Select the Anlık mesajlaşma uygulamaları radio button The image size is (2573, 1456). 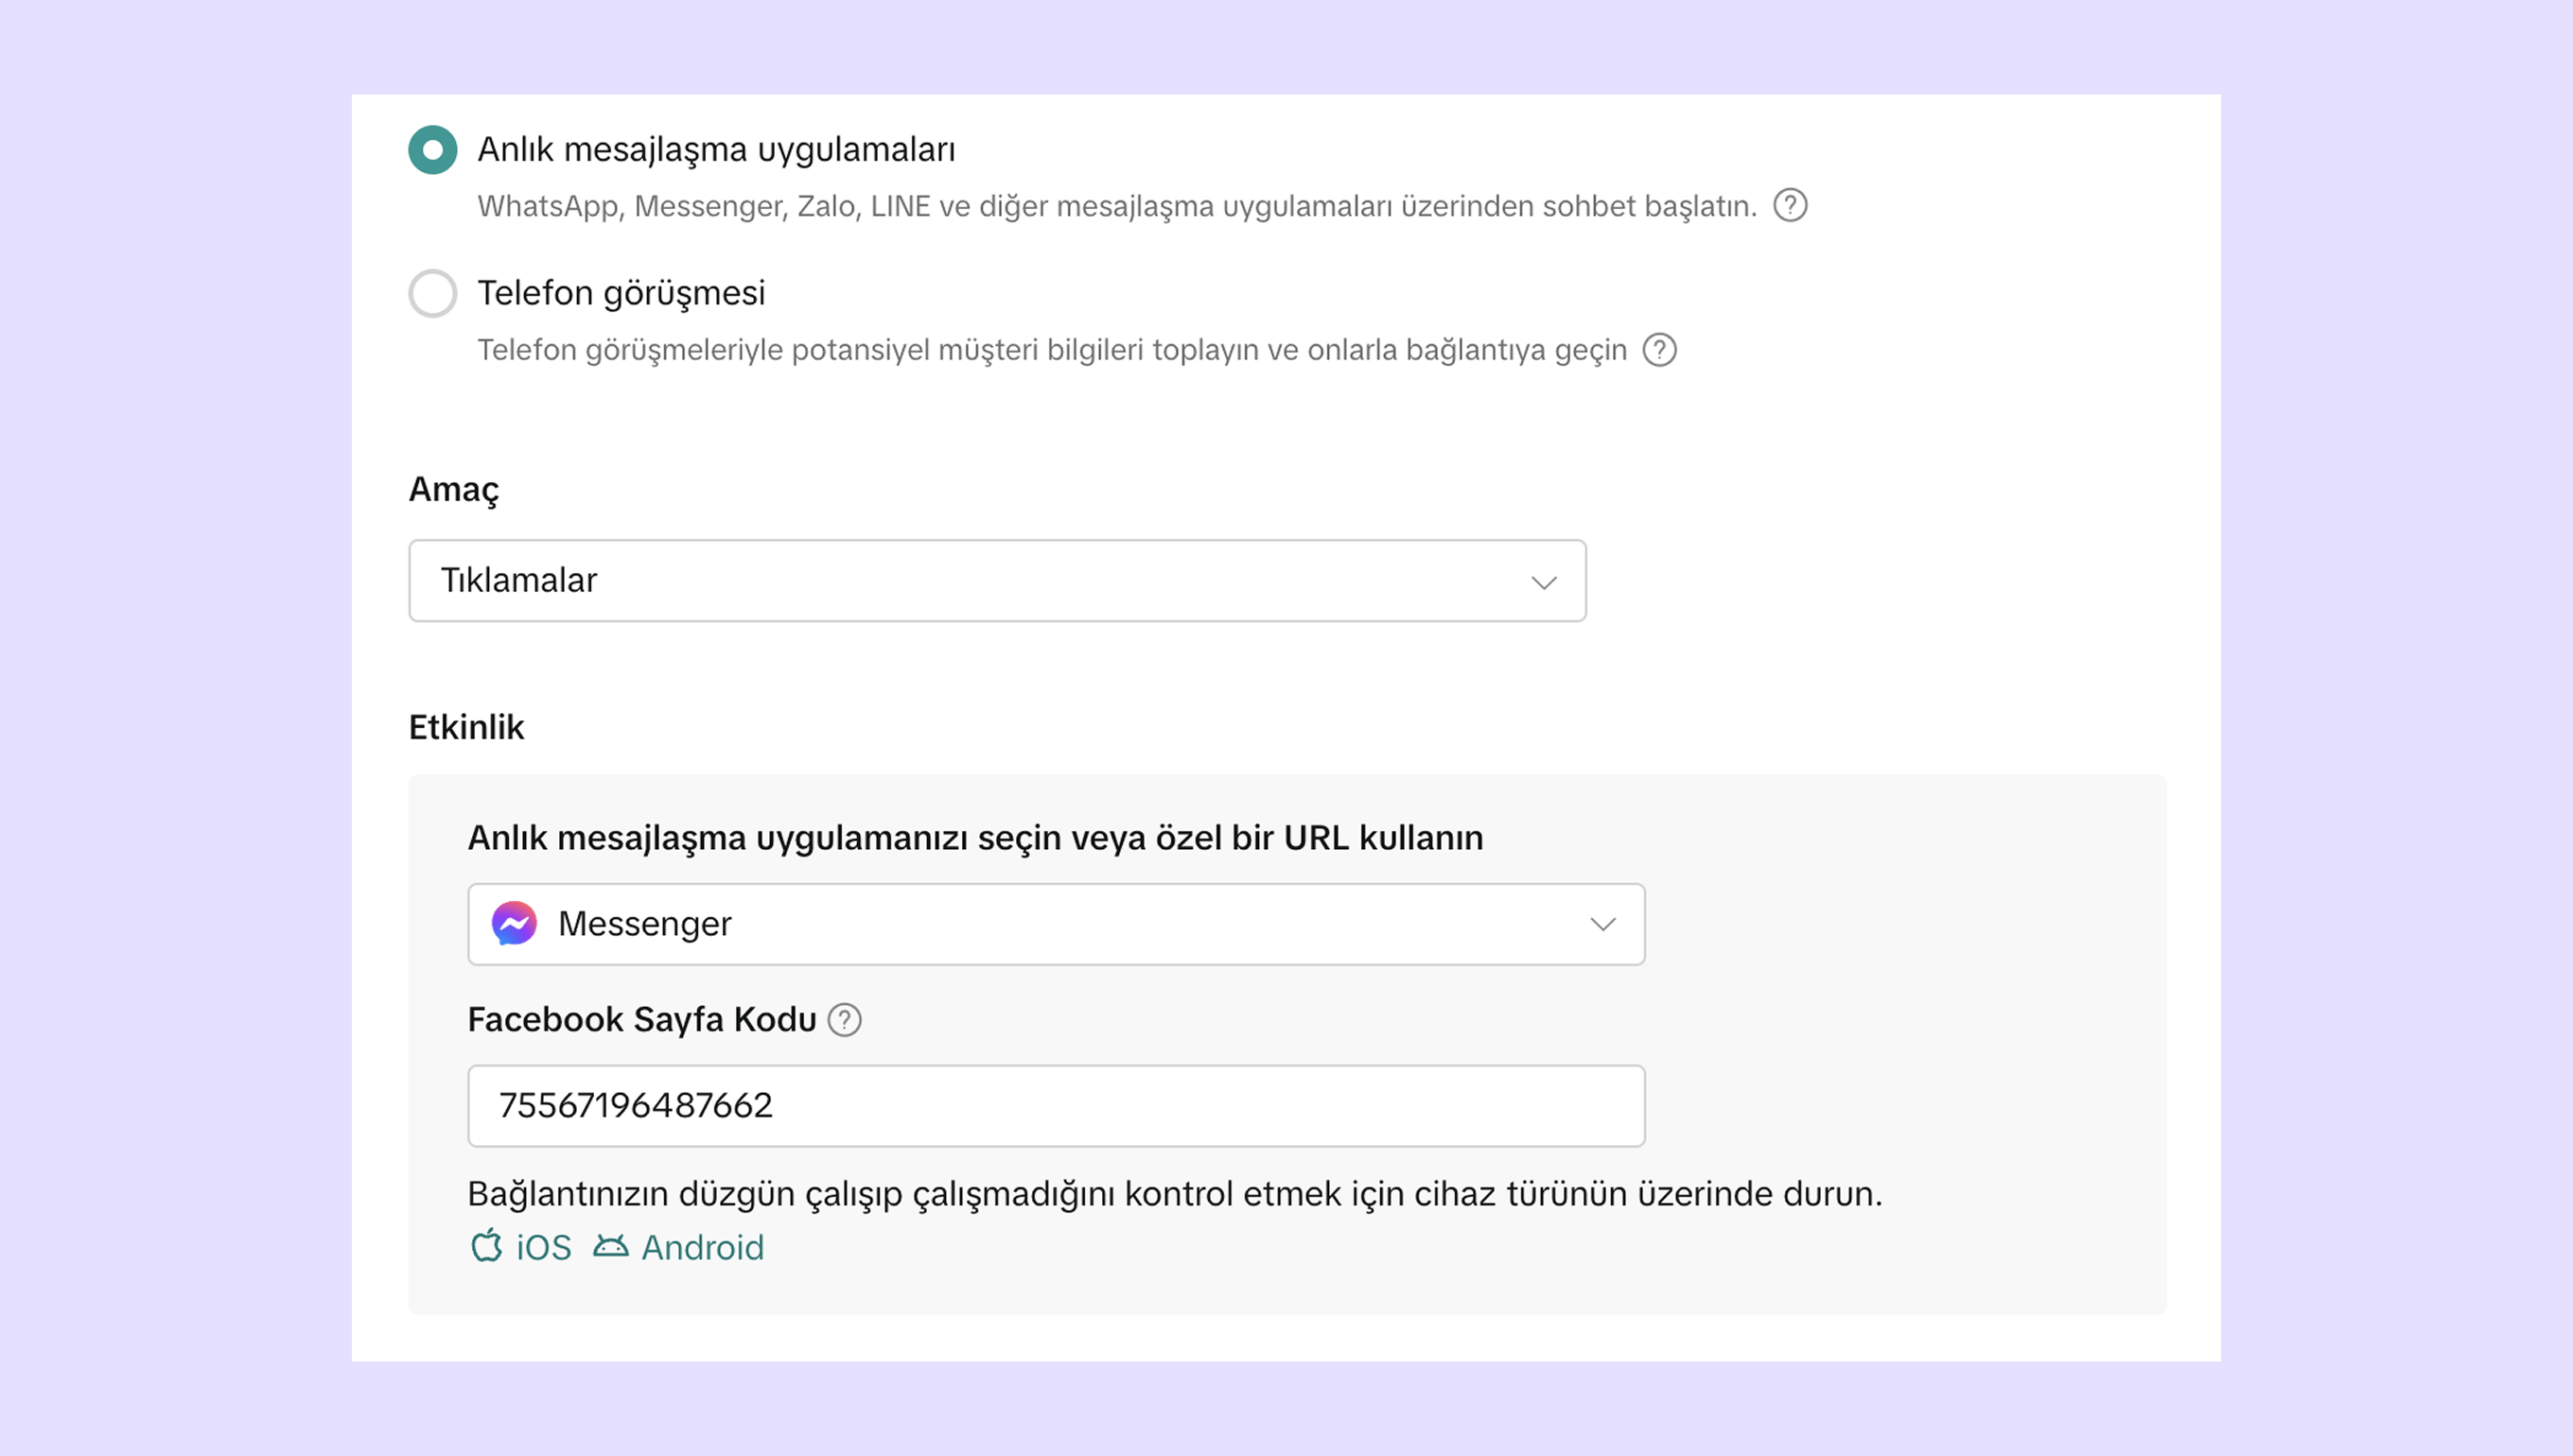pos(432,150)
